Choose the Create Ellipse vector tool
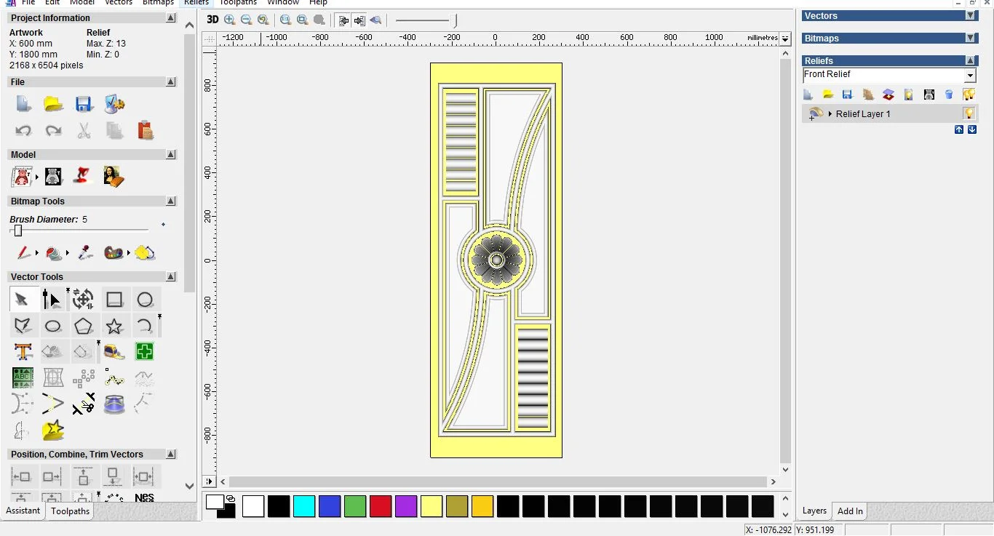The image size is (994, 536). [x=53, y=326]
